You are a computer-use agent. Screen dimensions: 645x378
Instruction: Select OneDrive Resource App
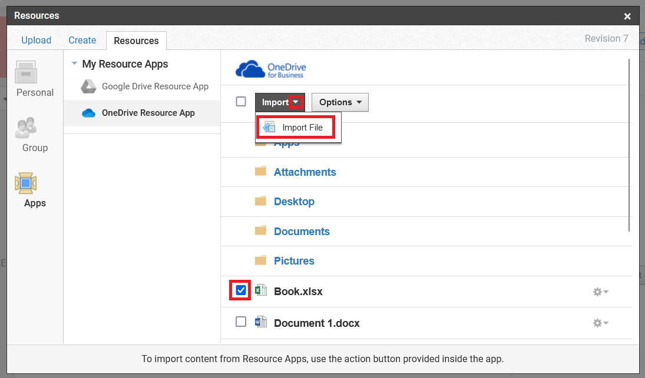pyautogui.click(x=142, y=113)
